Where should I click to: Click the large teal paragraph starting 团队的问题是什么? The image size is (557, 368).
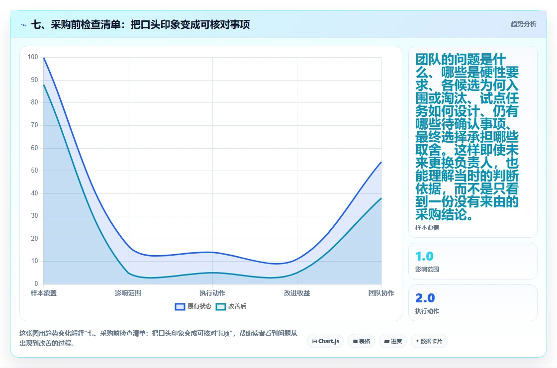point(467,137)
